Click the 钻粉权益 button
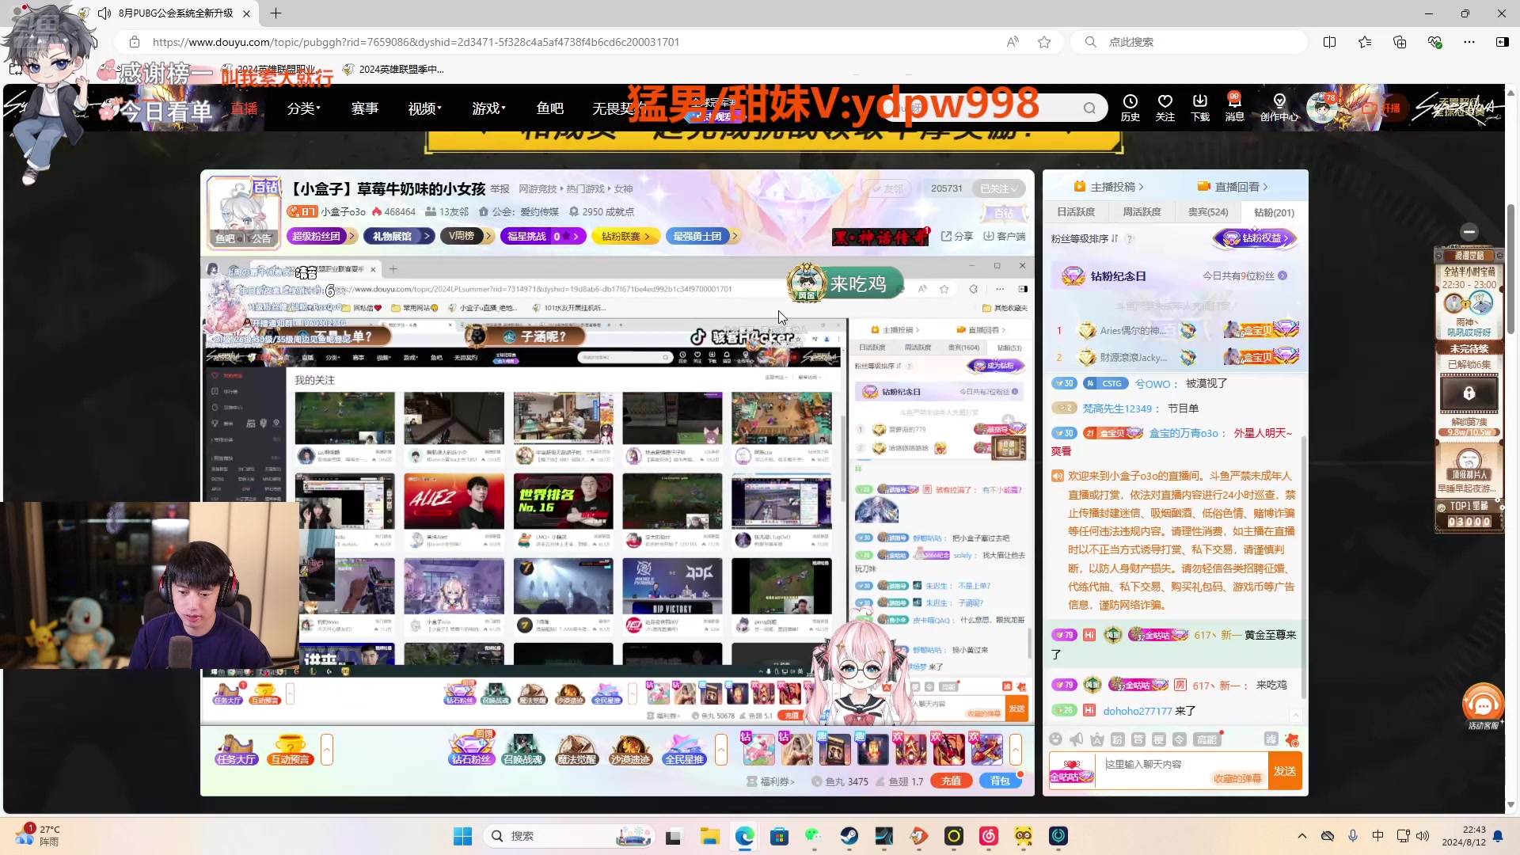 tap(1256, 238)
